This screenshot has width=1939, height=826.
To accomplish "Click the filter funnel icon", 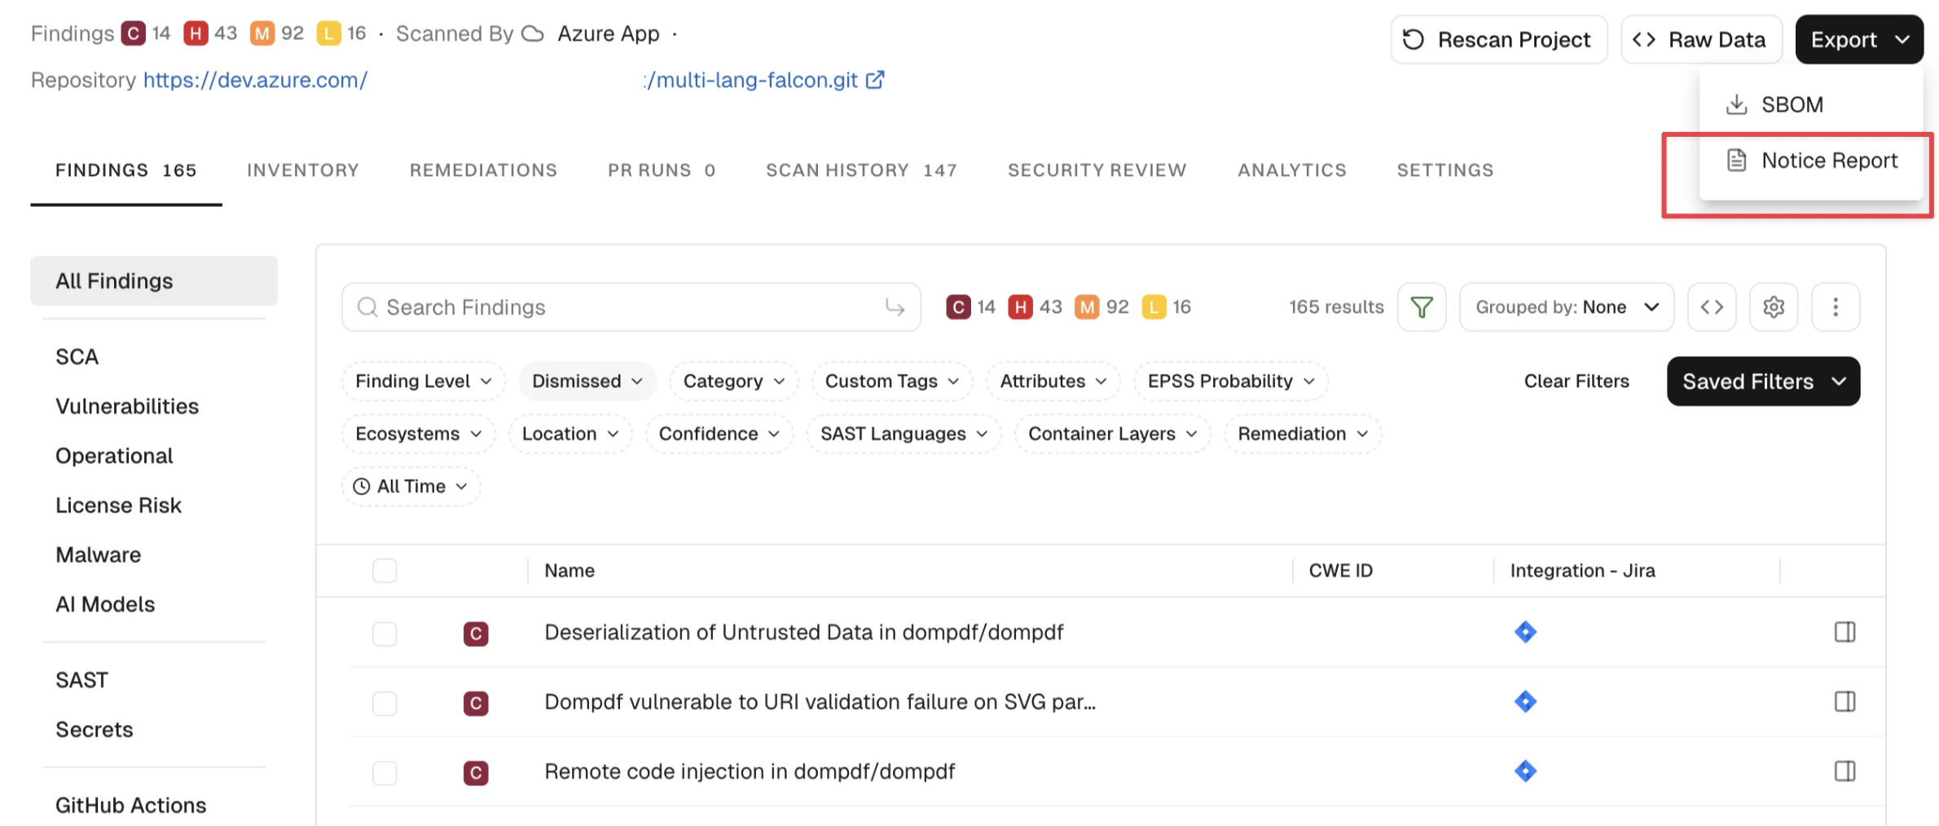I will pos(1422,307).
